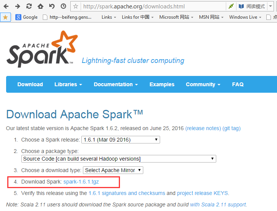Expand Microsoft 网站 bookmark folder
This screenshot has height=211, width=277.
(x=176, y=17)
